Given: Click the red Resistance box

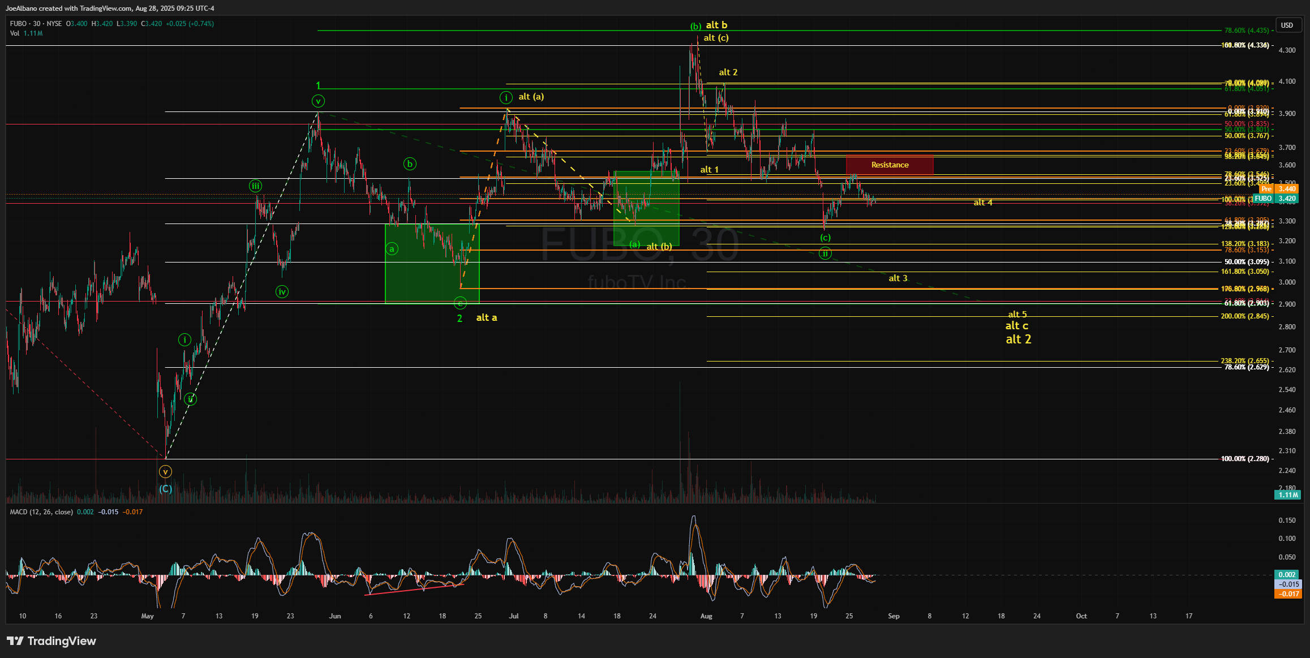Looking at the screenshot, I should pos(890,165).
